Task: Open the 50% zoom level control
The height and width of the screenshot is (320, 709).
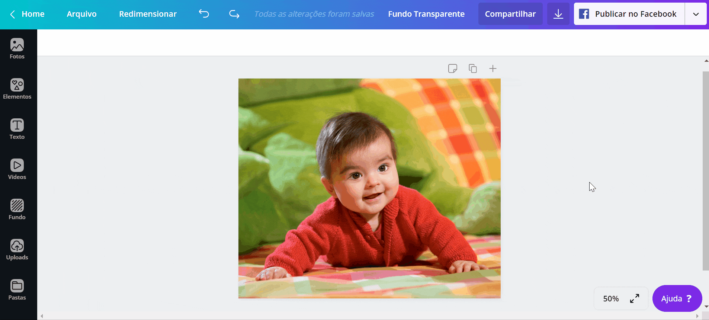Action: [x=611, y=298]
